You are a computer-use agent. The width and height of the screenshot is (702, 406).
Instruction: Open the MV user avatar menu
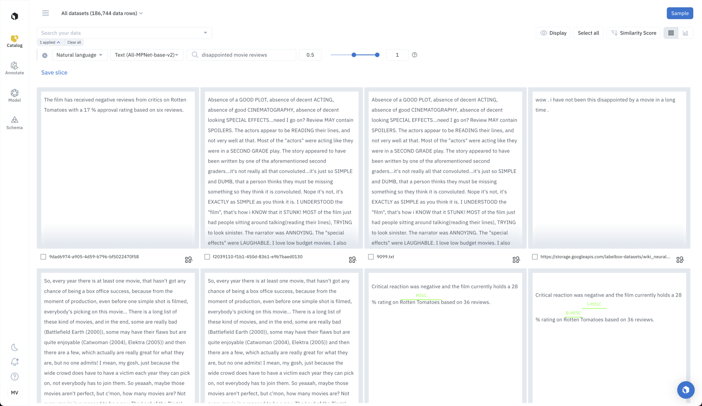click(15, 393)
